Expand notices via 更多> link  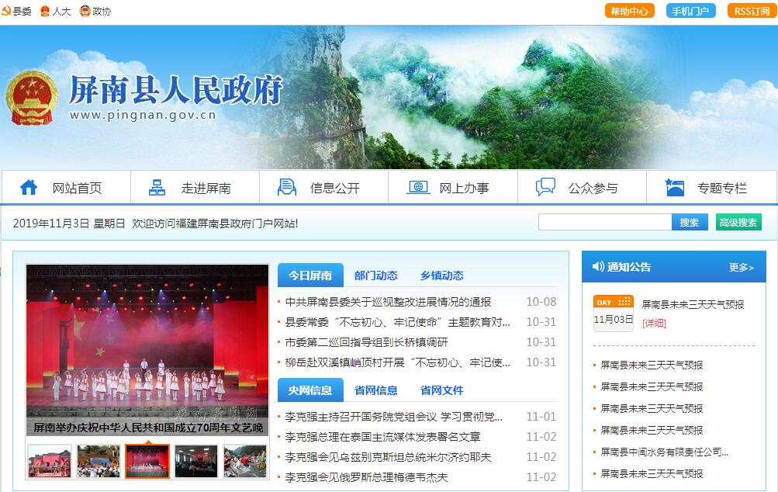[x=741, y=268]
